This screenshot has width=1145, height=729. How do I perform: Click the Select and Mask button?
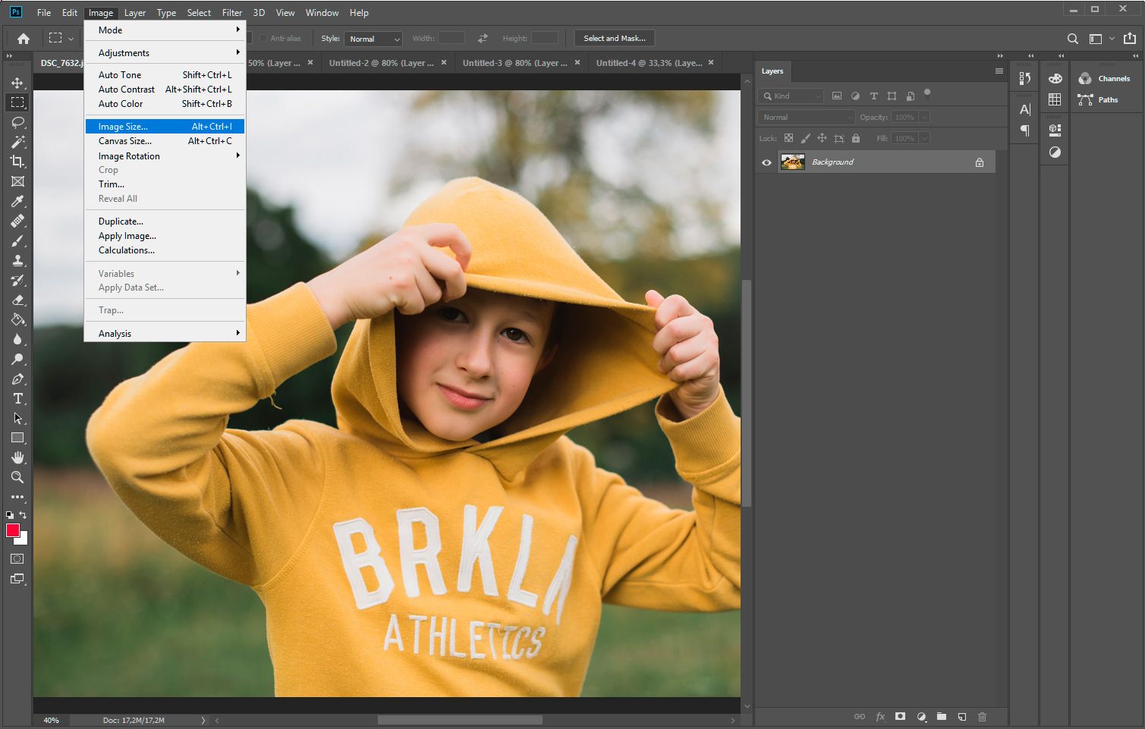(x=614, y=38)
